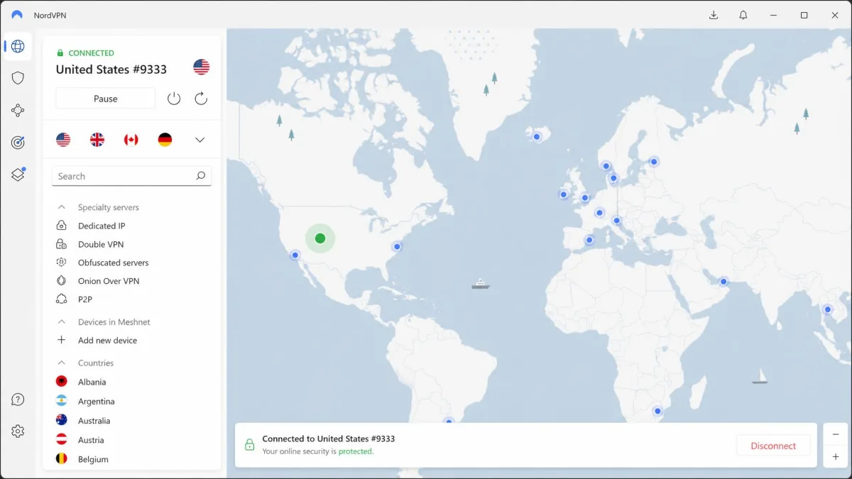This screenshot has width=852, height=479.
Task: Select Double VPN servers
Action: coord(101,244)
